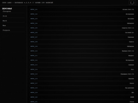
Task: Select record ENTRY_018
Action: coord(82,88)
